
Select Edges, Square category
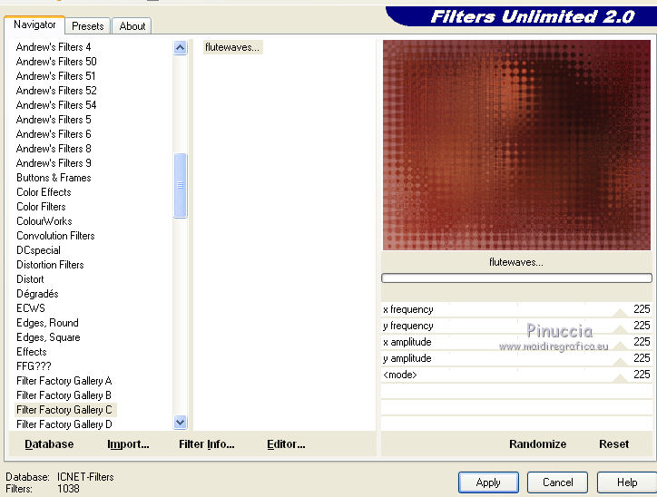[48, 337]
